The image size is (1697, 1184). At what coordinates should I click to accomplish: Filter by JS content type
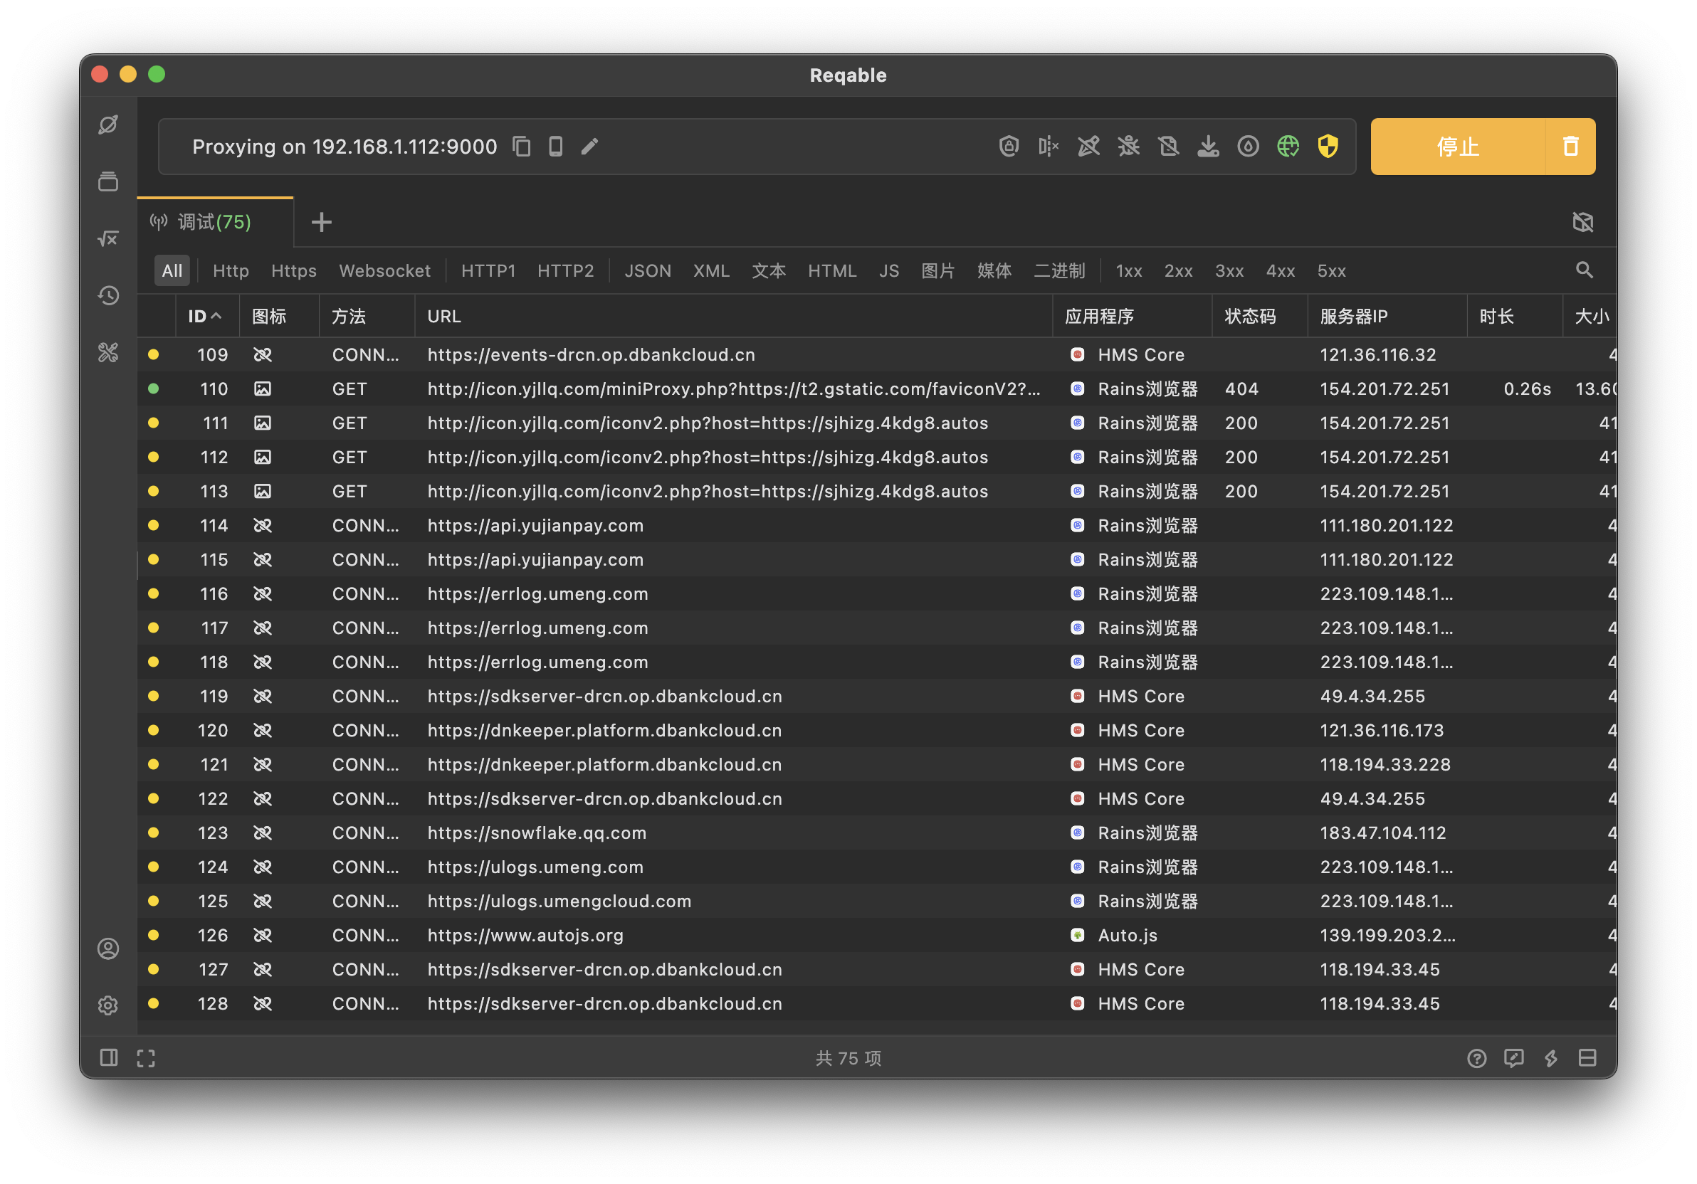(889, 271)
